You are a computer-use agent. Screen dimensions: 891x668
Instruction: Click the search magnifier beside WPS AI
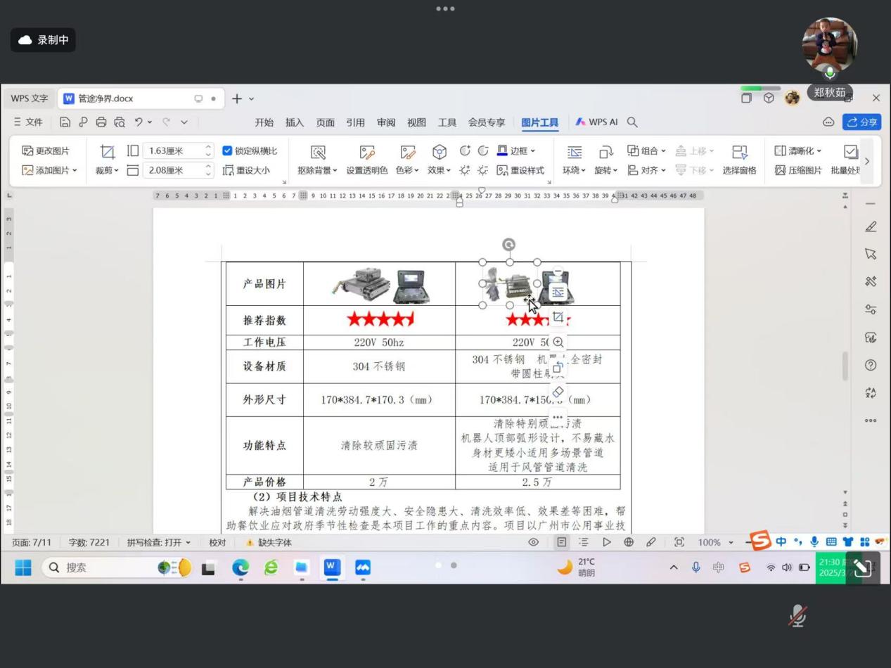point(632,122)
